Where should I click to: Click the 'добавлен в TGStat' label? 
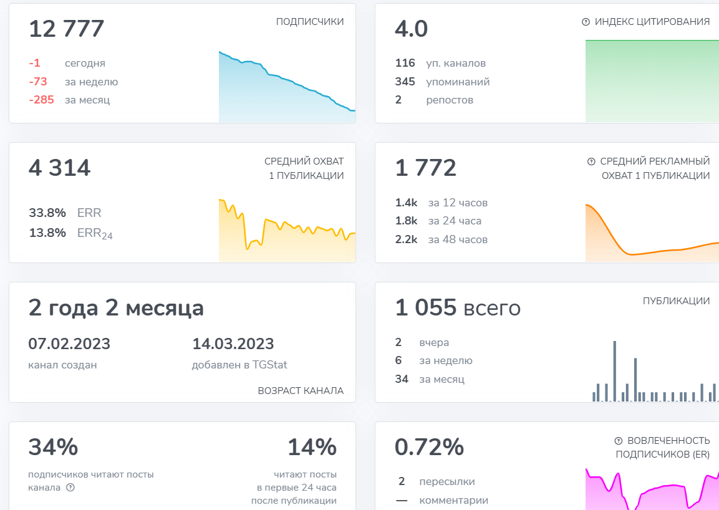point(239,365)
